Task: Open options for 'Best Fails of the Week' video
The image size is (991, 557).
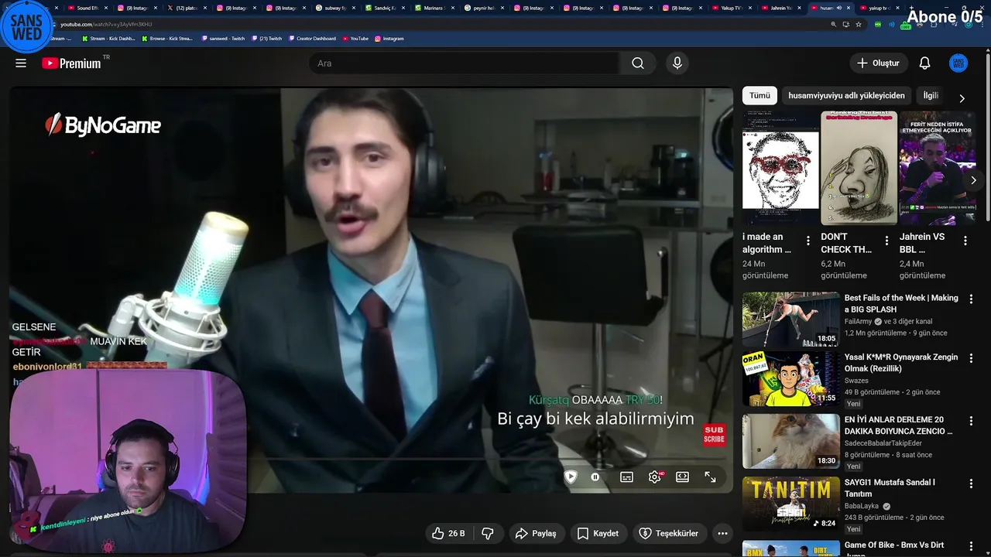Action: tap(971, 299)
